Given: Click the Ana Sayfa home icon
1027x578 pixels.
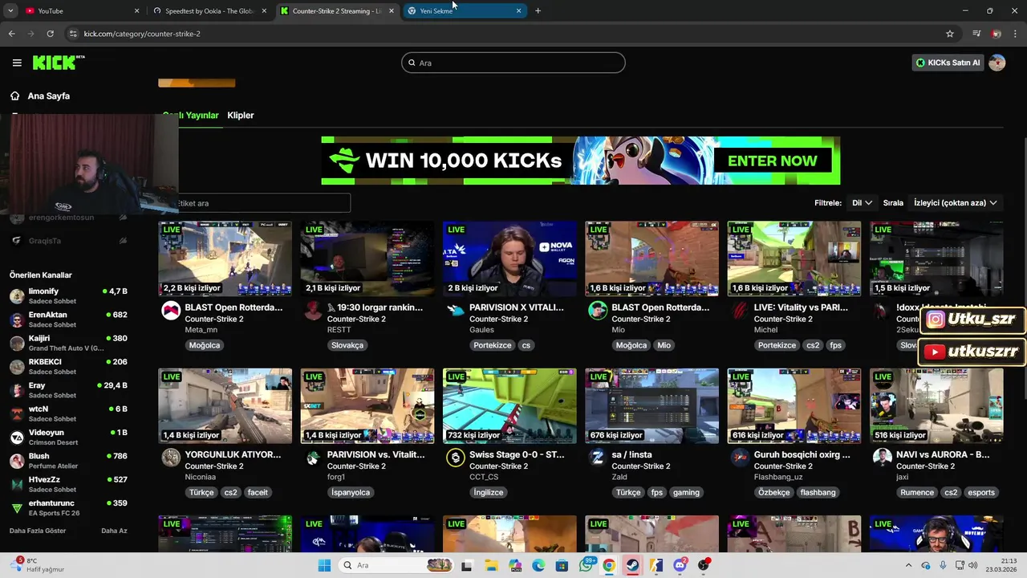Looking at the screenshot, I should pos(14,96).
